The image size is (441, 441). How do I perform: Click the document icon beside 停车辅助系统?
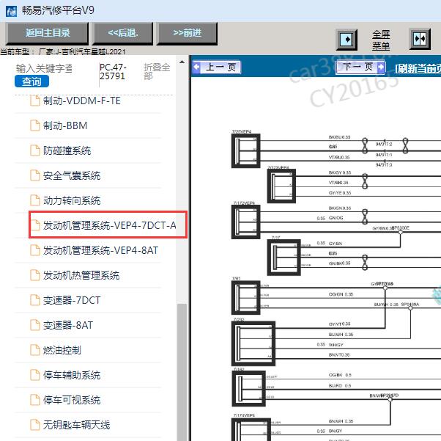coord(35,375)
